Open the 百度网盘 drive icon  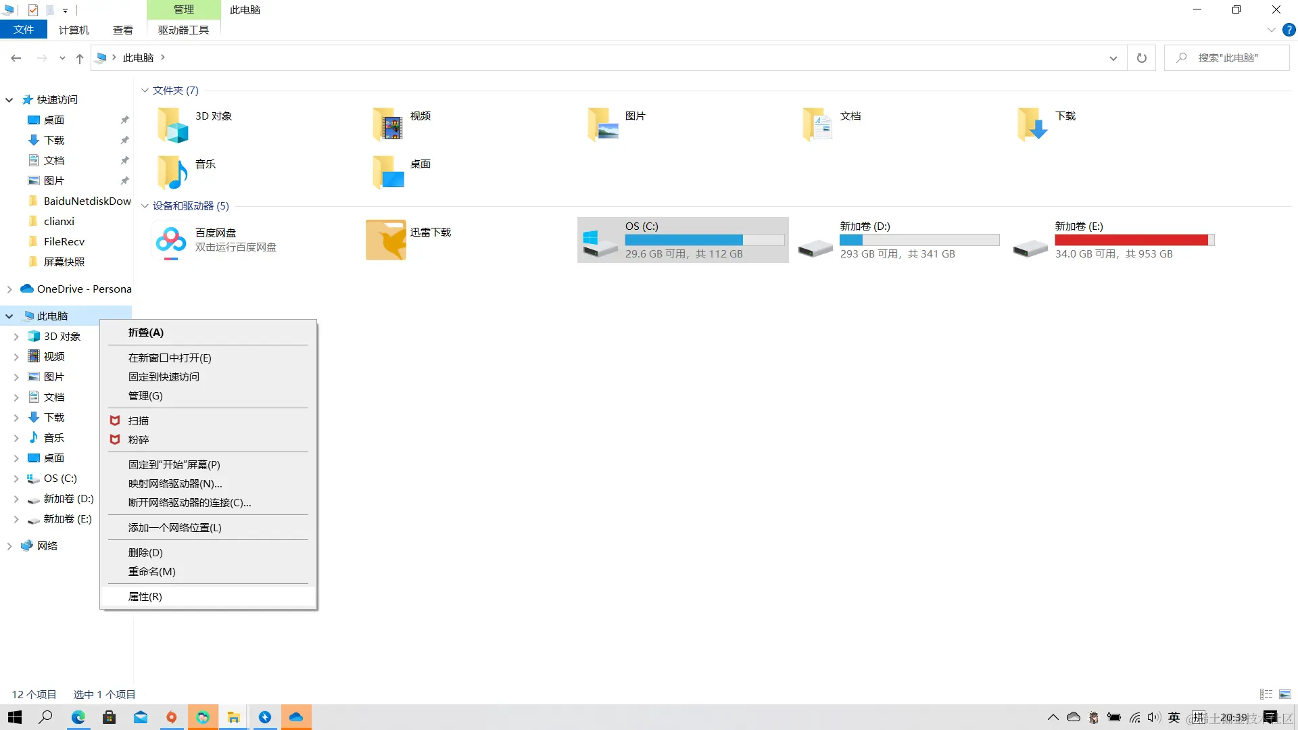171,240
